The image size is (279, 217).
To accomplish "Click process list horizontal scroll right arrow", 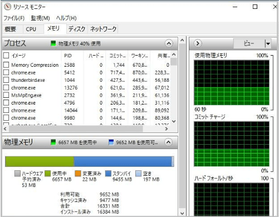I will (x=167, y=129).
